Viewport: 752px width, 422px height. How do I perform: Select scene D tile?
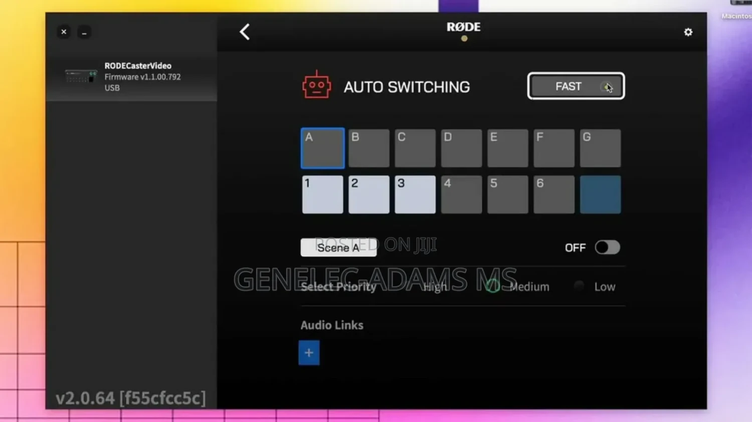(x=461, y=148)
